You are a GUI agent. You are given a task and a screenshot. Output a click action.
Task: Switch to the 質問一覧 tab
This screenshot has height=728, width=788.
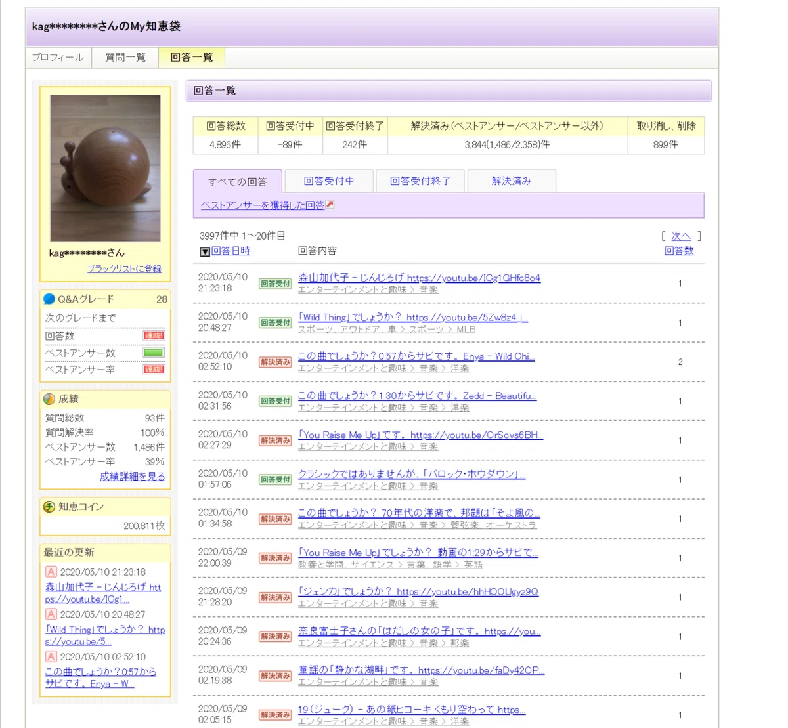(125, 58)
